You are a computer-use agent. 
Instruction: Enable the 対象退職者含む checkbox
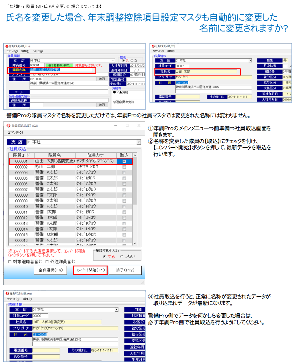(10, 262)
